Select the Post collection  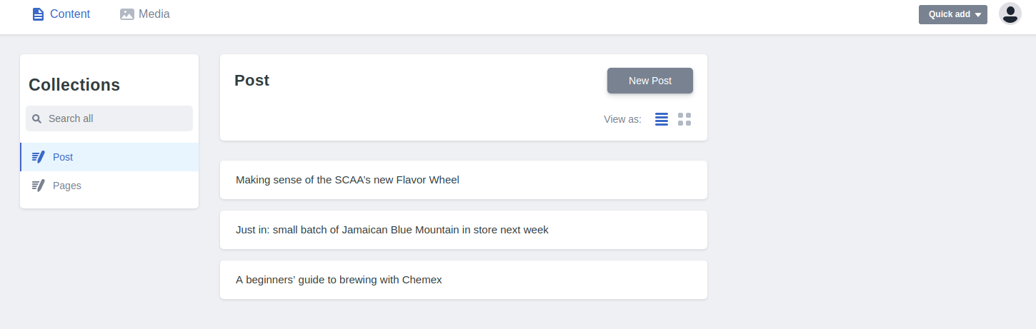[x=109, y=157]
